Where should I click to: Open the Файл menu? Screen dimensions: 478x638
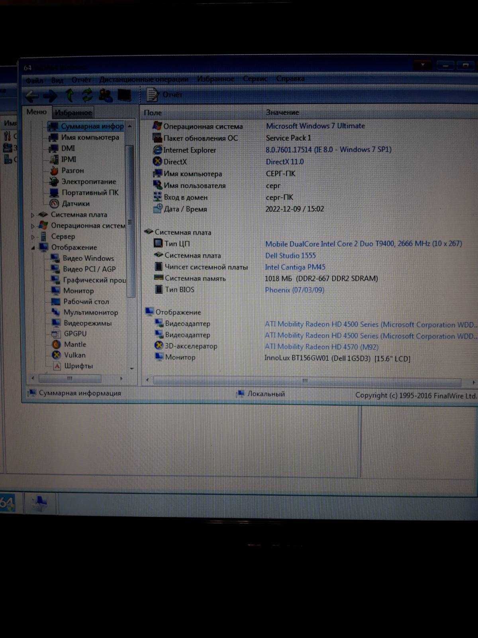click(x=35, y=81)
